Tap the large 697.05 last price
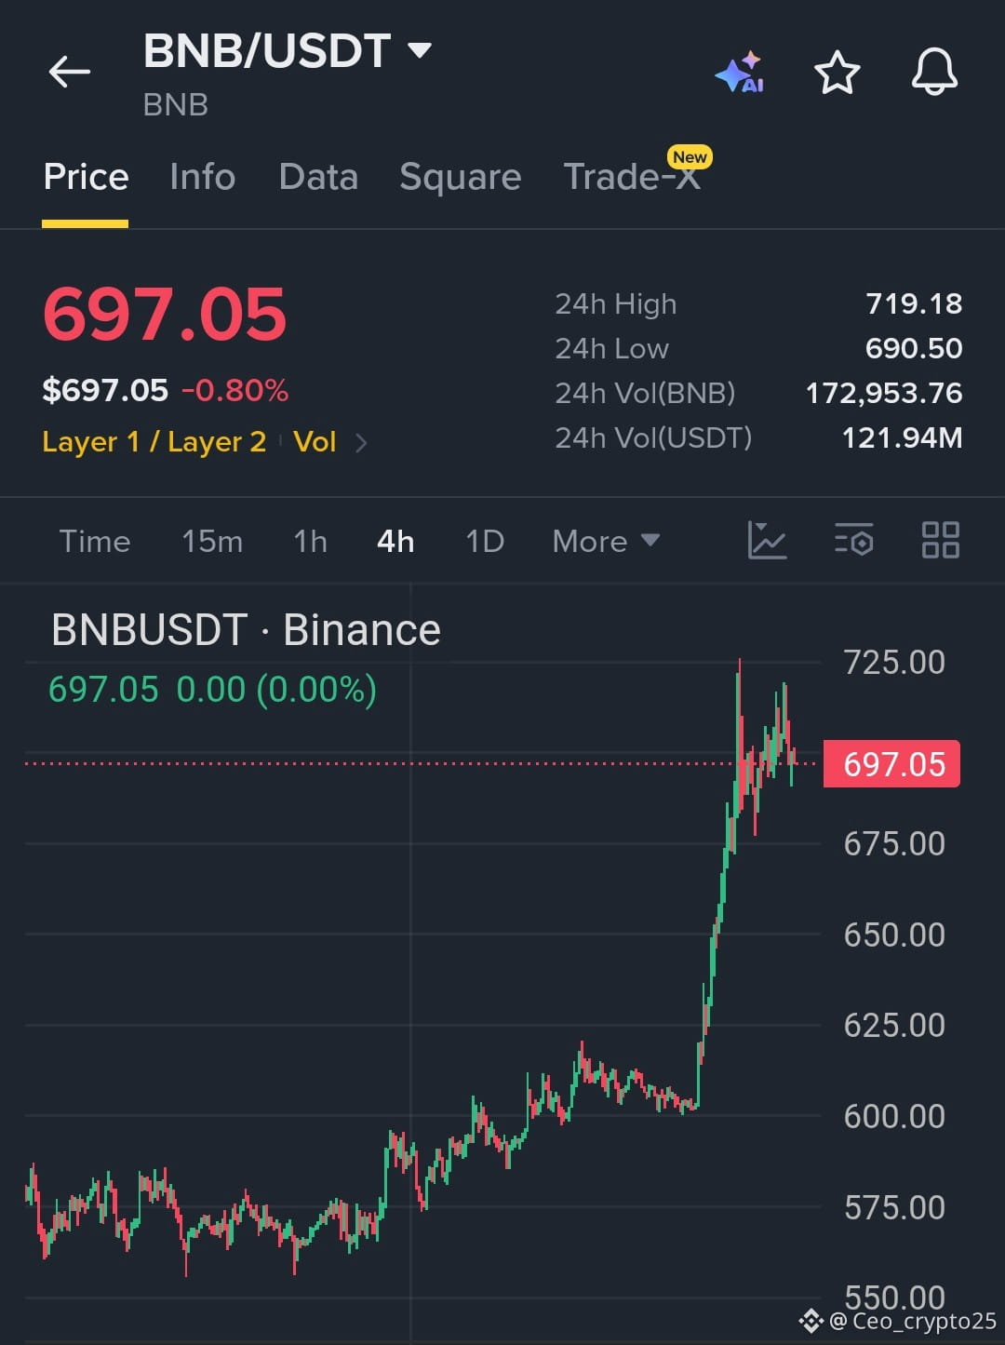This screenshot has height=1345, width=1005. coord(165,314)
